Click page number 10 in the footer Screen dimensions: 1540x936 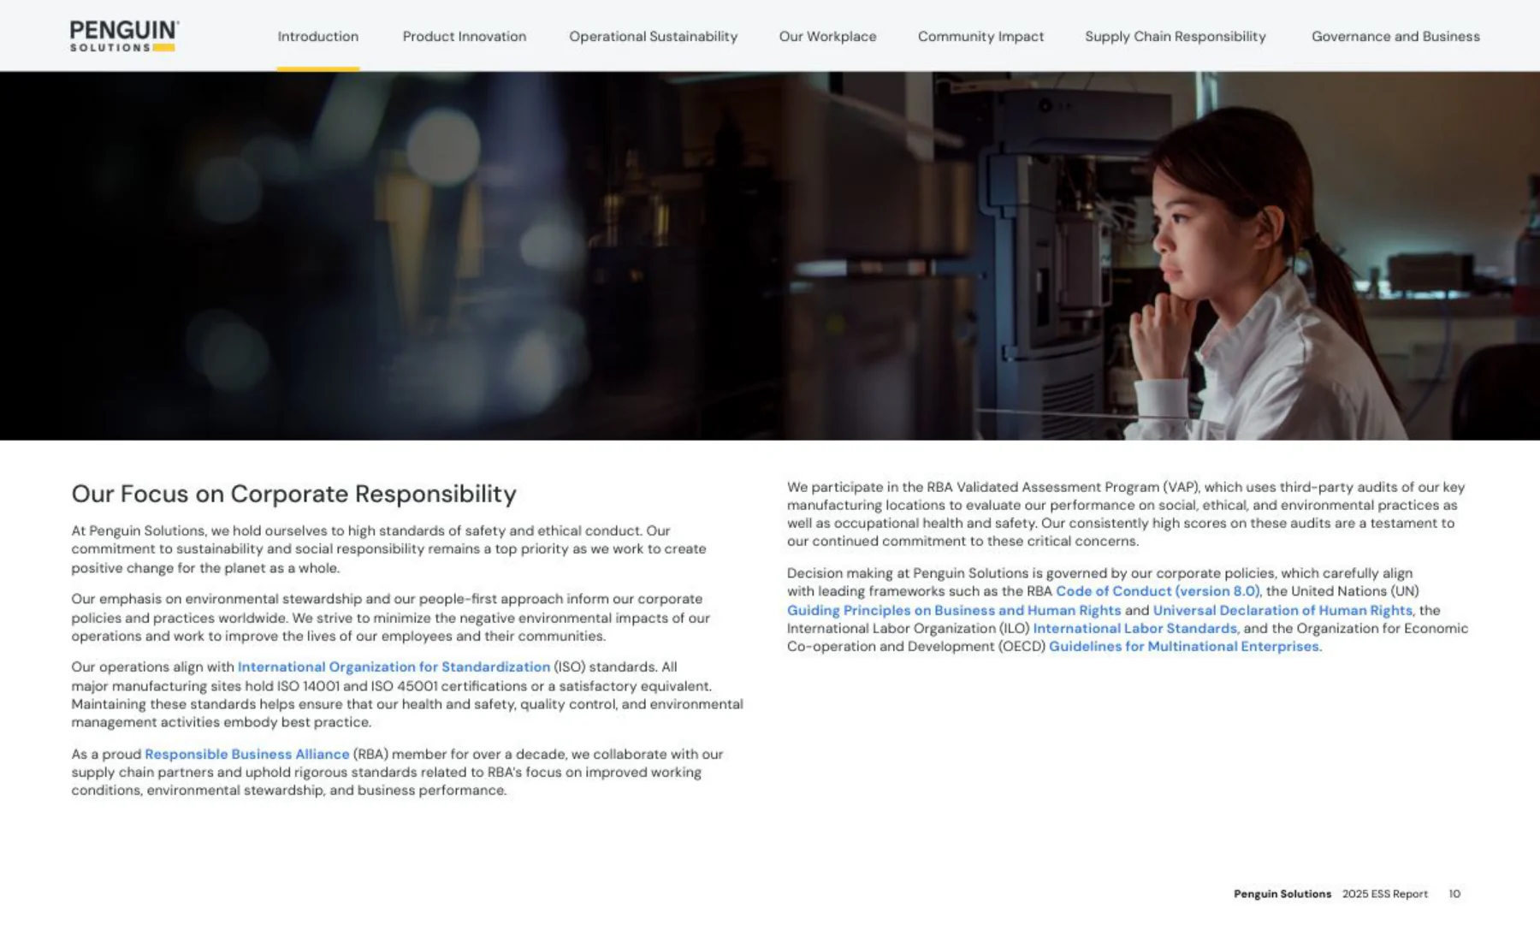point(1454,894)
